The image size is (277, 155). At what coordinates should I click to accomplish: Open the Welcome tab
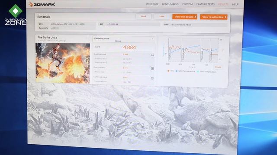152,4
